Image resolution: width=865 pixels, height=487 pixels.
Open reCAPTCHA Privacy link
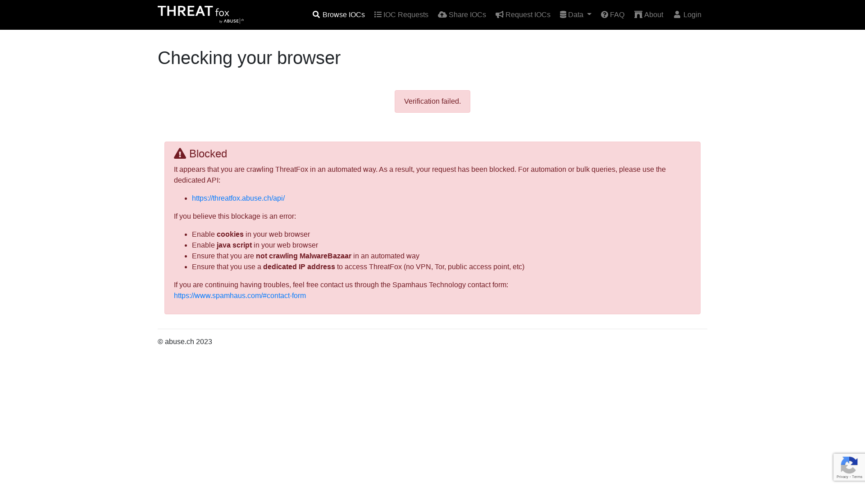pyautogui.click(x=842, y=477)
